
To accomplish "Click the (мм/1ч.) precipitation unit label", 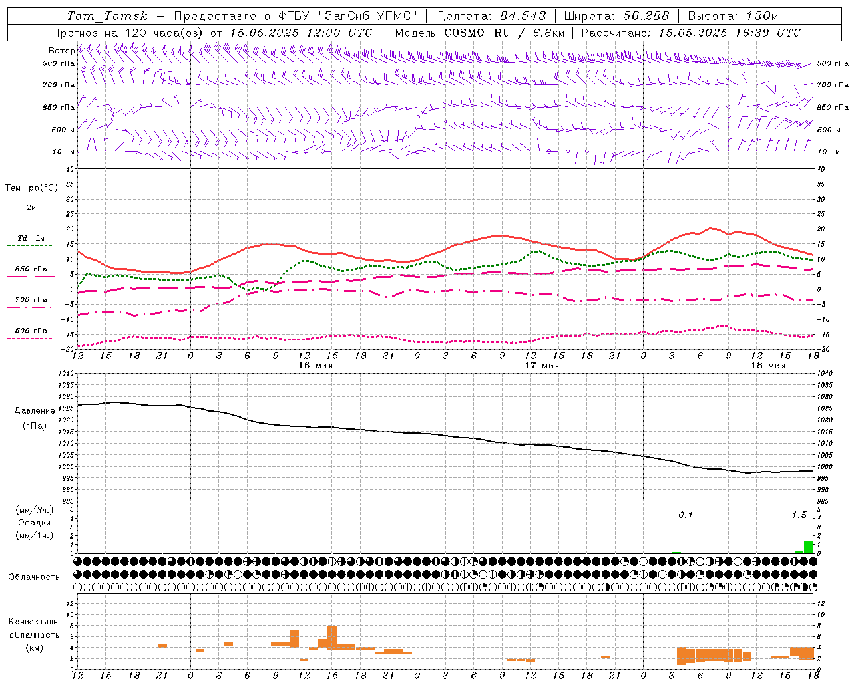I will click(35, 535).
